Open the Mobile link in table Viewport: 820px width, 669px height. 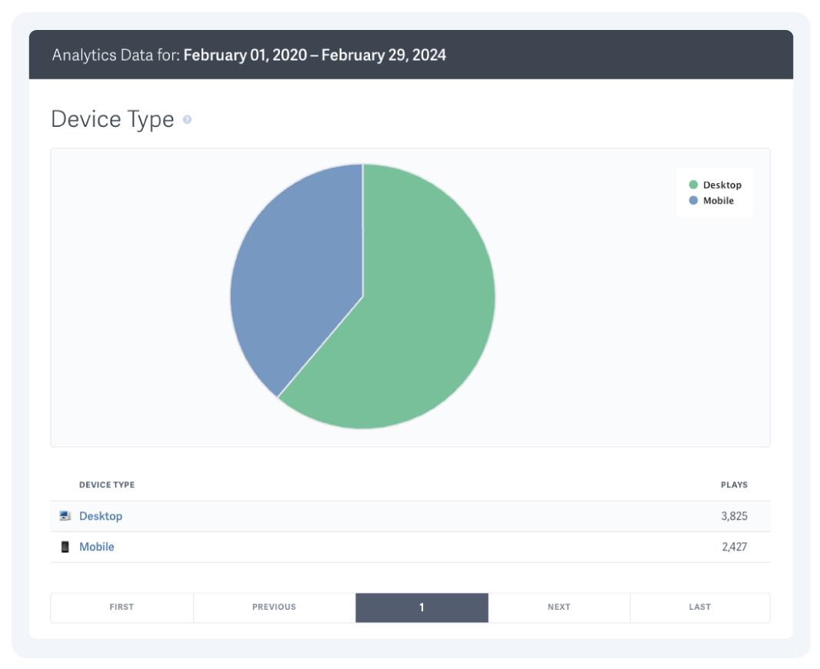(97, 547)
